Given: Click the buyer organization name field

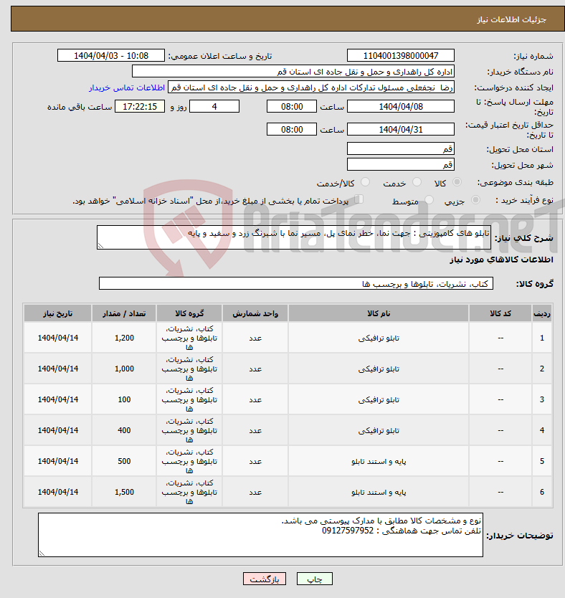Looking at the screenshot, I should (x=293, y=72).
